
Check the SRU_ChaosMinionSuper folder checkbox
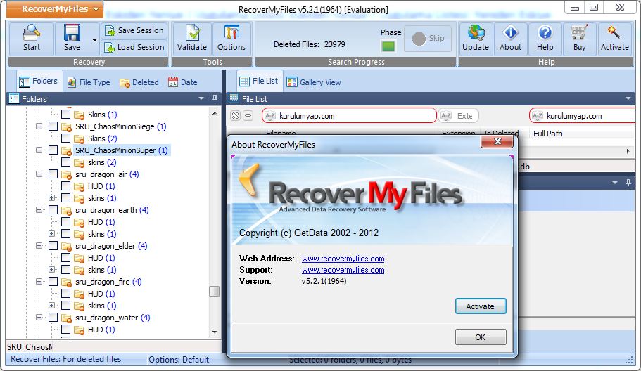click(x=53, y=150)
